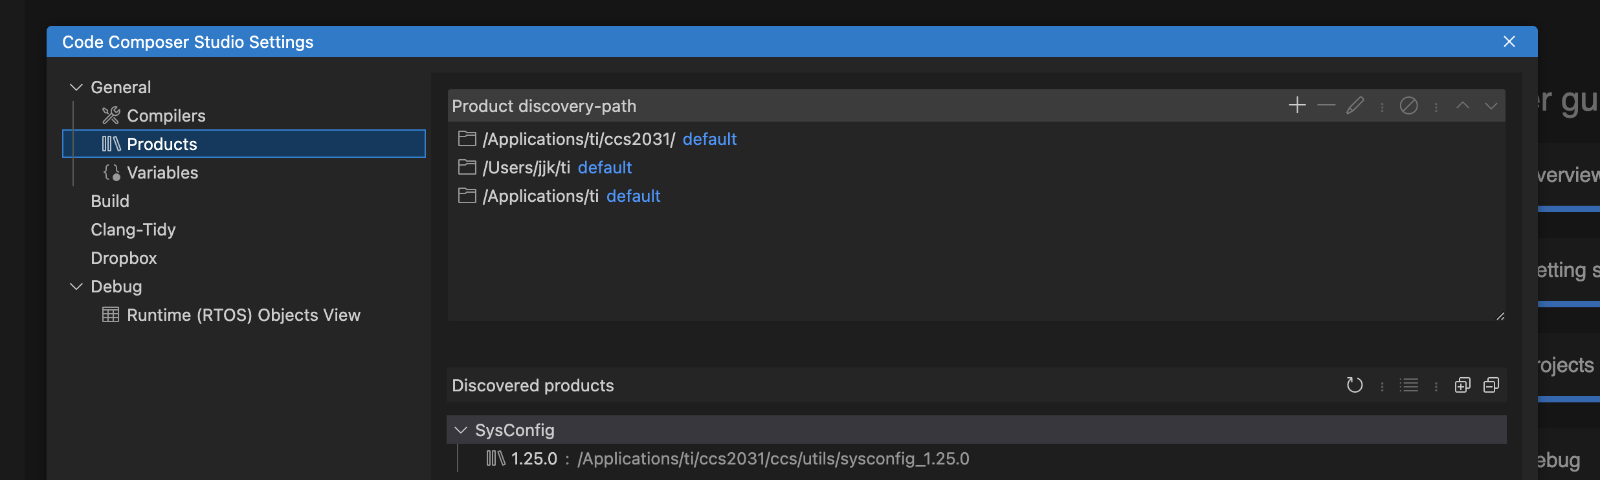Refresh the discovered products list
The width and height of the screenshot is (1600, 480).
click(x=1354, y=386)
